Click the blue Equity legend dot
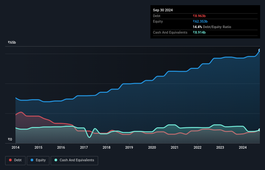The image size is (265, 170). pos(32,160)
